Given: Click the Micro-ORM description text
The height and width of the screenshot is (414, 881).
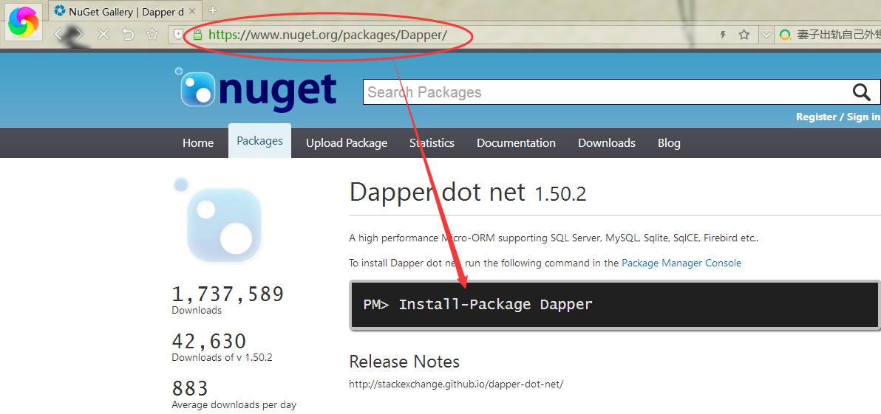Looking at the screenshot, I should tap(554, 238).
